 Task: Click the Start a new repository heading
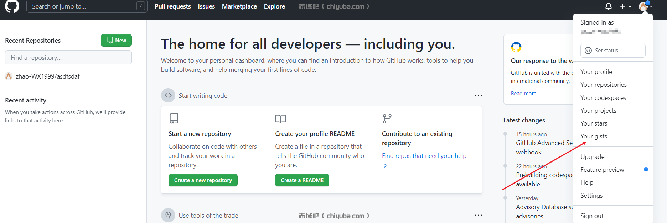click(200, 134)
